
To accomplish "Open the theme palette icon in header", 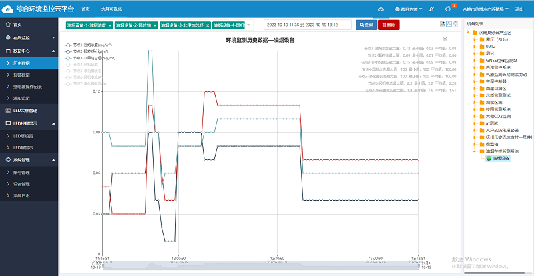I will tap(381, 9).
